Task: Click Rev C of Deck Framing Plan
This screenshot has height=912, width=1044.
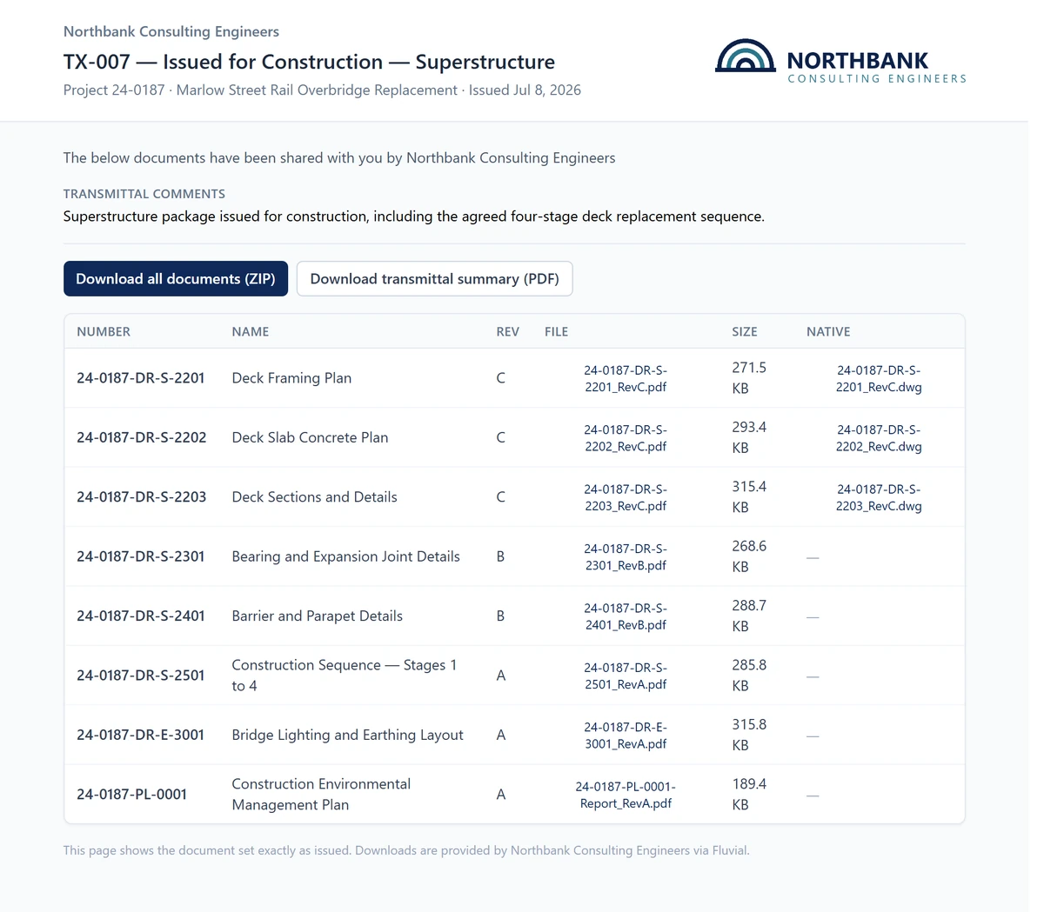Action: tap(500, 378)
